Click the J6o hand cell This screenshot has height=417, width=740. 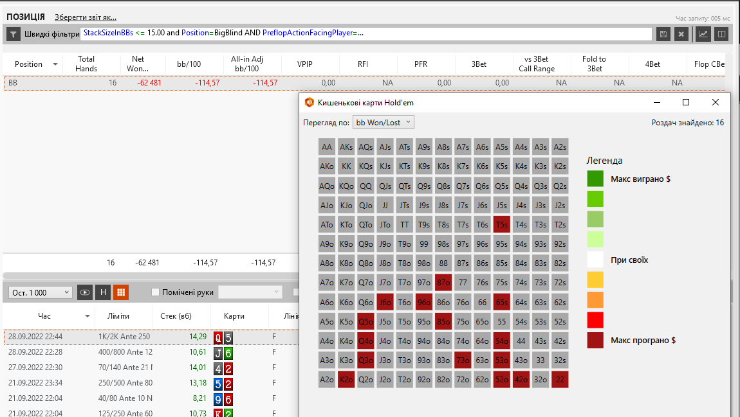tap(385, 302)
